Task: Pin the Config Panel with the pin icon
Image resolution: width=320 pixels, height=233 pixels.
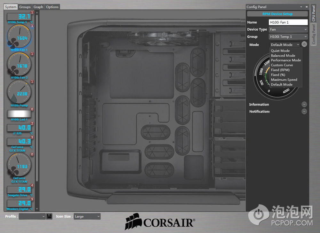Action: click(306, 7)
